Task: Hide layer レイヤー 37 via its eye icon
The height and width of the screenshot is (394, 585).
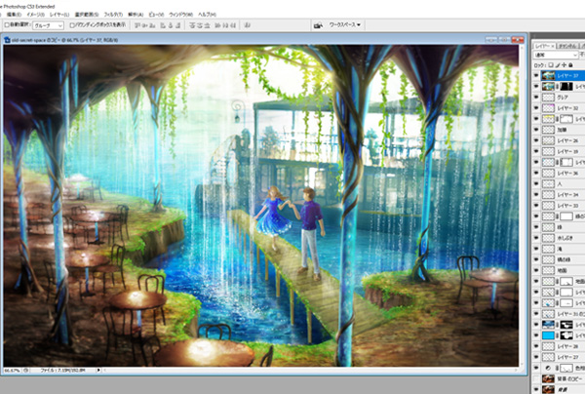Action: click(536, 76)
